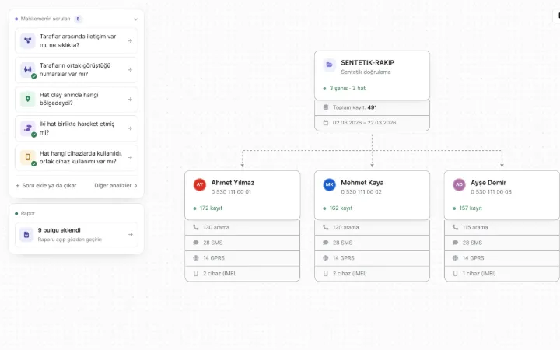This screenshot has height=350, width=560.
Task: Click phone number 0 530 111 00 01
Action: click(231, 192)
